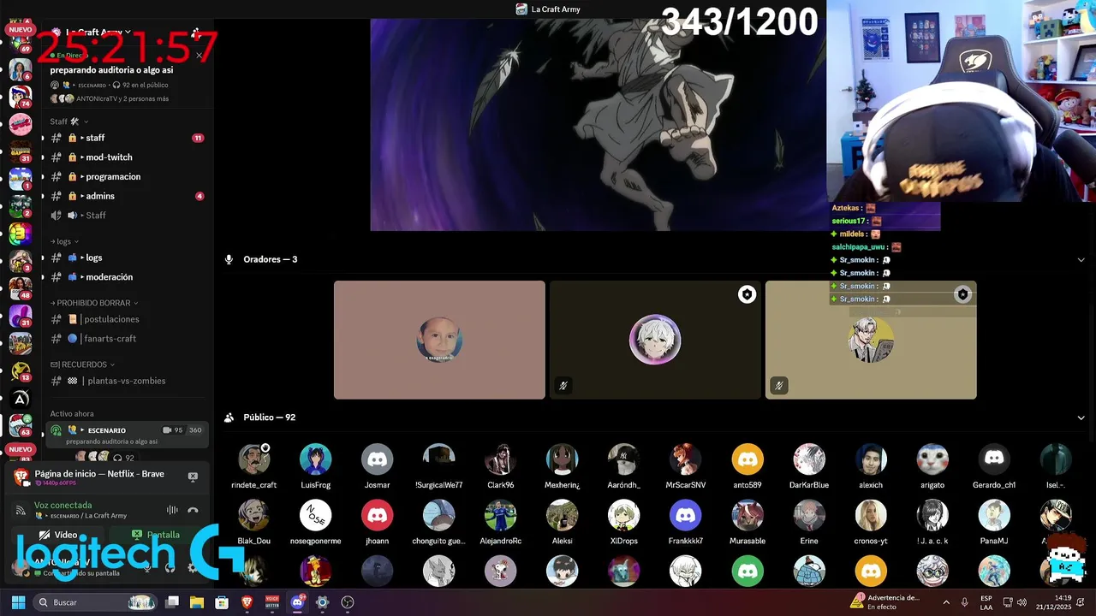Open Task View on the taskbar
The height and width of the screenshot is (616, 1096).
coord(172,602)
